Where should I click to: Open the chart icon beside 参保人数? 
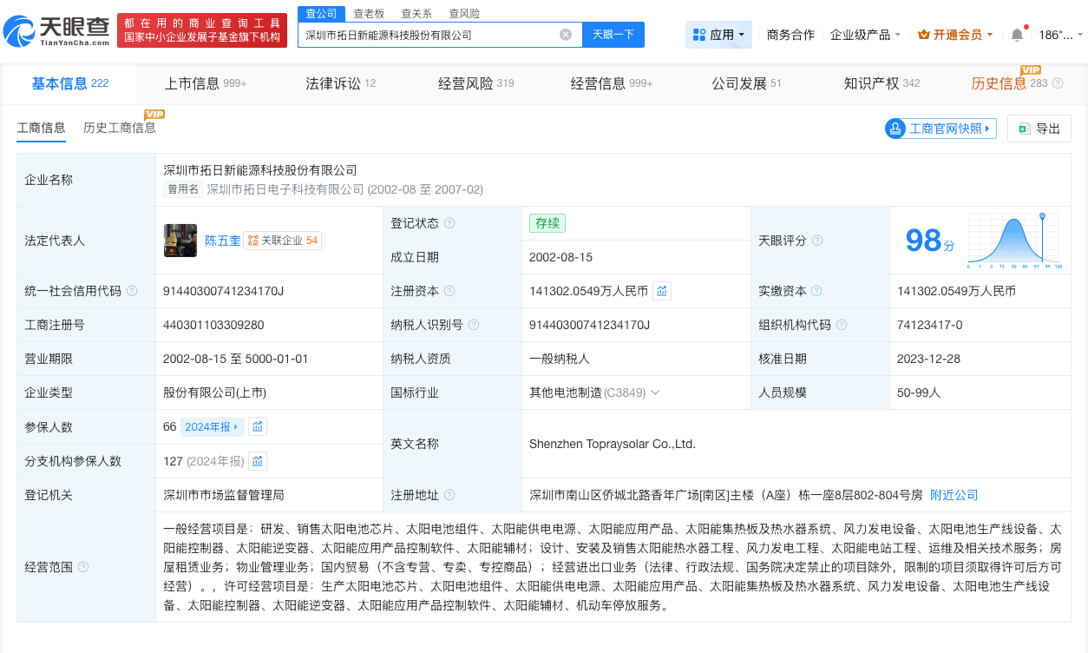(258, 426)
